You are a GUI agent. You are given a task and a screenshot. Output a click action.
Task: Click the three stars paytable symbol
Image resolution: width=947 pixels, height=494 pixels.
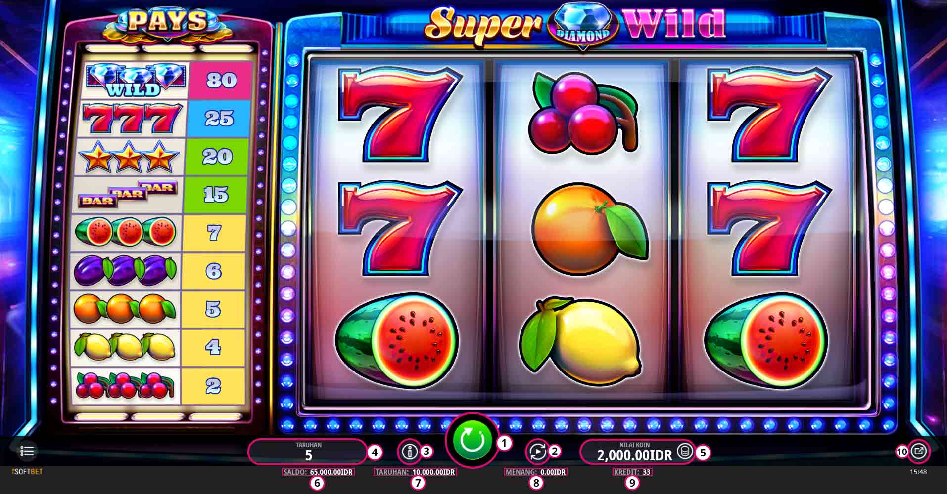click(129, 157)
